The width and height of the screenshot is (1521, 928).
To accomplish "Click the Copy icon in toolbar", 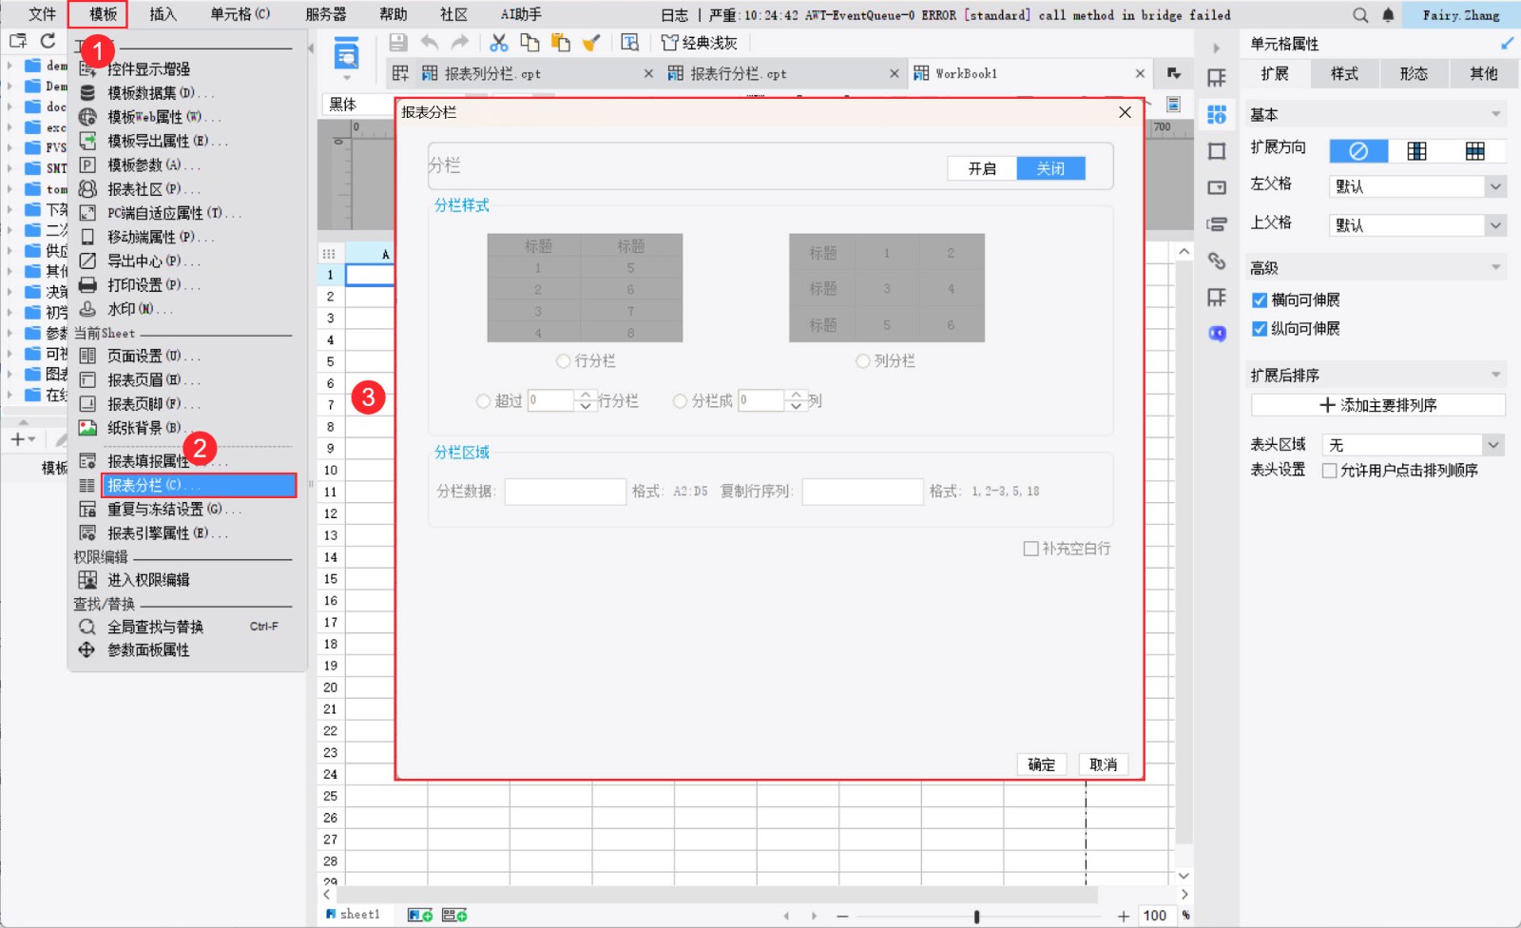I will pos(529,43).
